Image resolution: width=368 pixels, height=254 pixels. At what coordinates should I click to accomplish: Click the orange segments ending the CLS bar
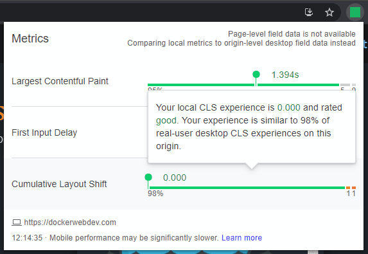(x=351, y=188)
